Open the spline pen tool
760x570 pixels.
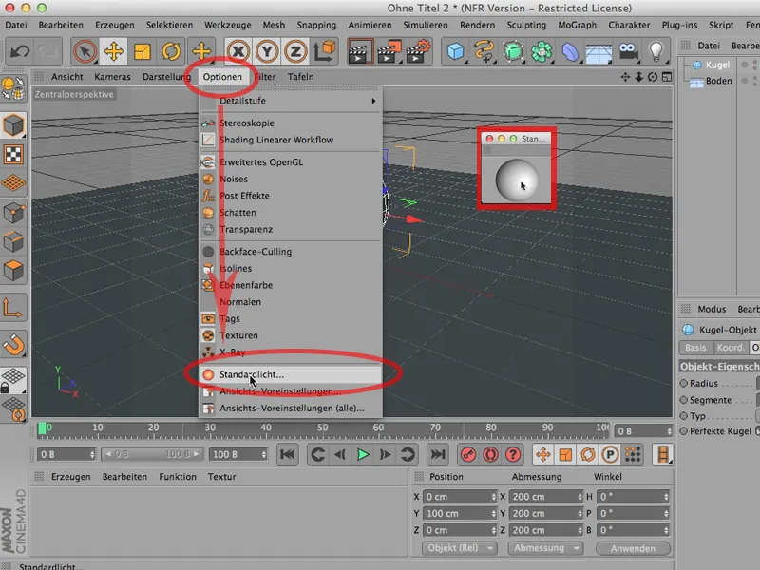tap(484, 51)
